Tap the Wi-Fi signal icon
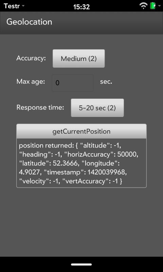The image size is (163, 272). [143, 6]
